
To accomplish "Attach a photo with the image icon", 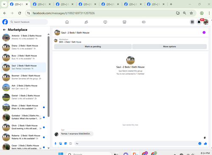I will 61,144.
